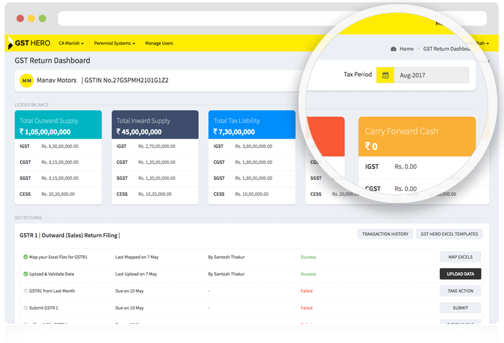Click Take Action for GSTR1 from Last Month
This screenshot has height=343, width=504.
point(461,291)
